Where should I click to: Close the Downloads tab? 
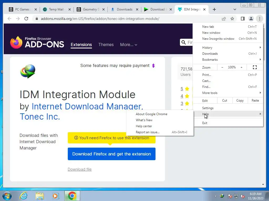pyautogui.click(x=137, y=9)
